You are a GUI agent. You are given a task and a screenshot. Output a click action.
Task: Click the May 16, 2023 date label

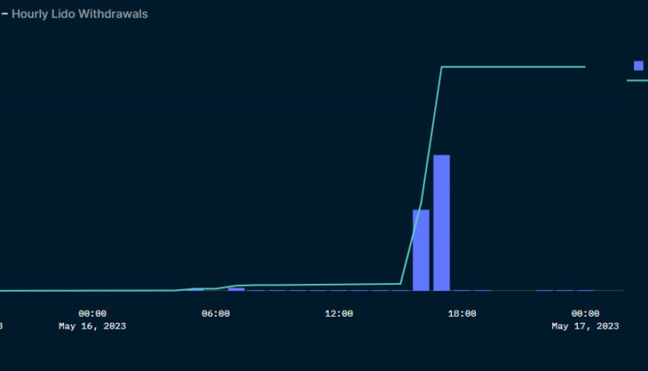coord(92,326)
